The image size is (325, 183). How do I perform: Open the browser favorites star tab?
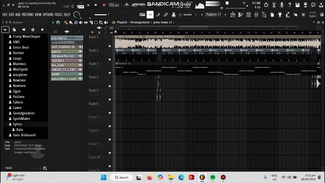(42, 29)
